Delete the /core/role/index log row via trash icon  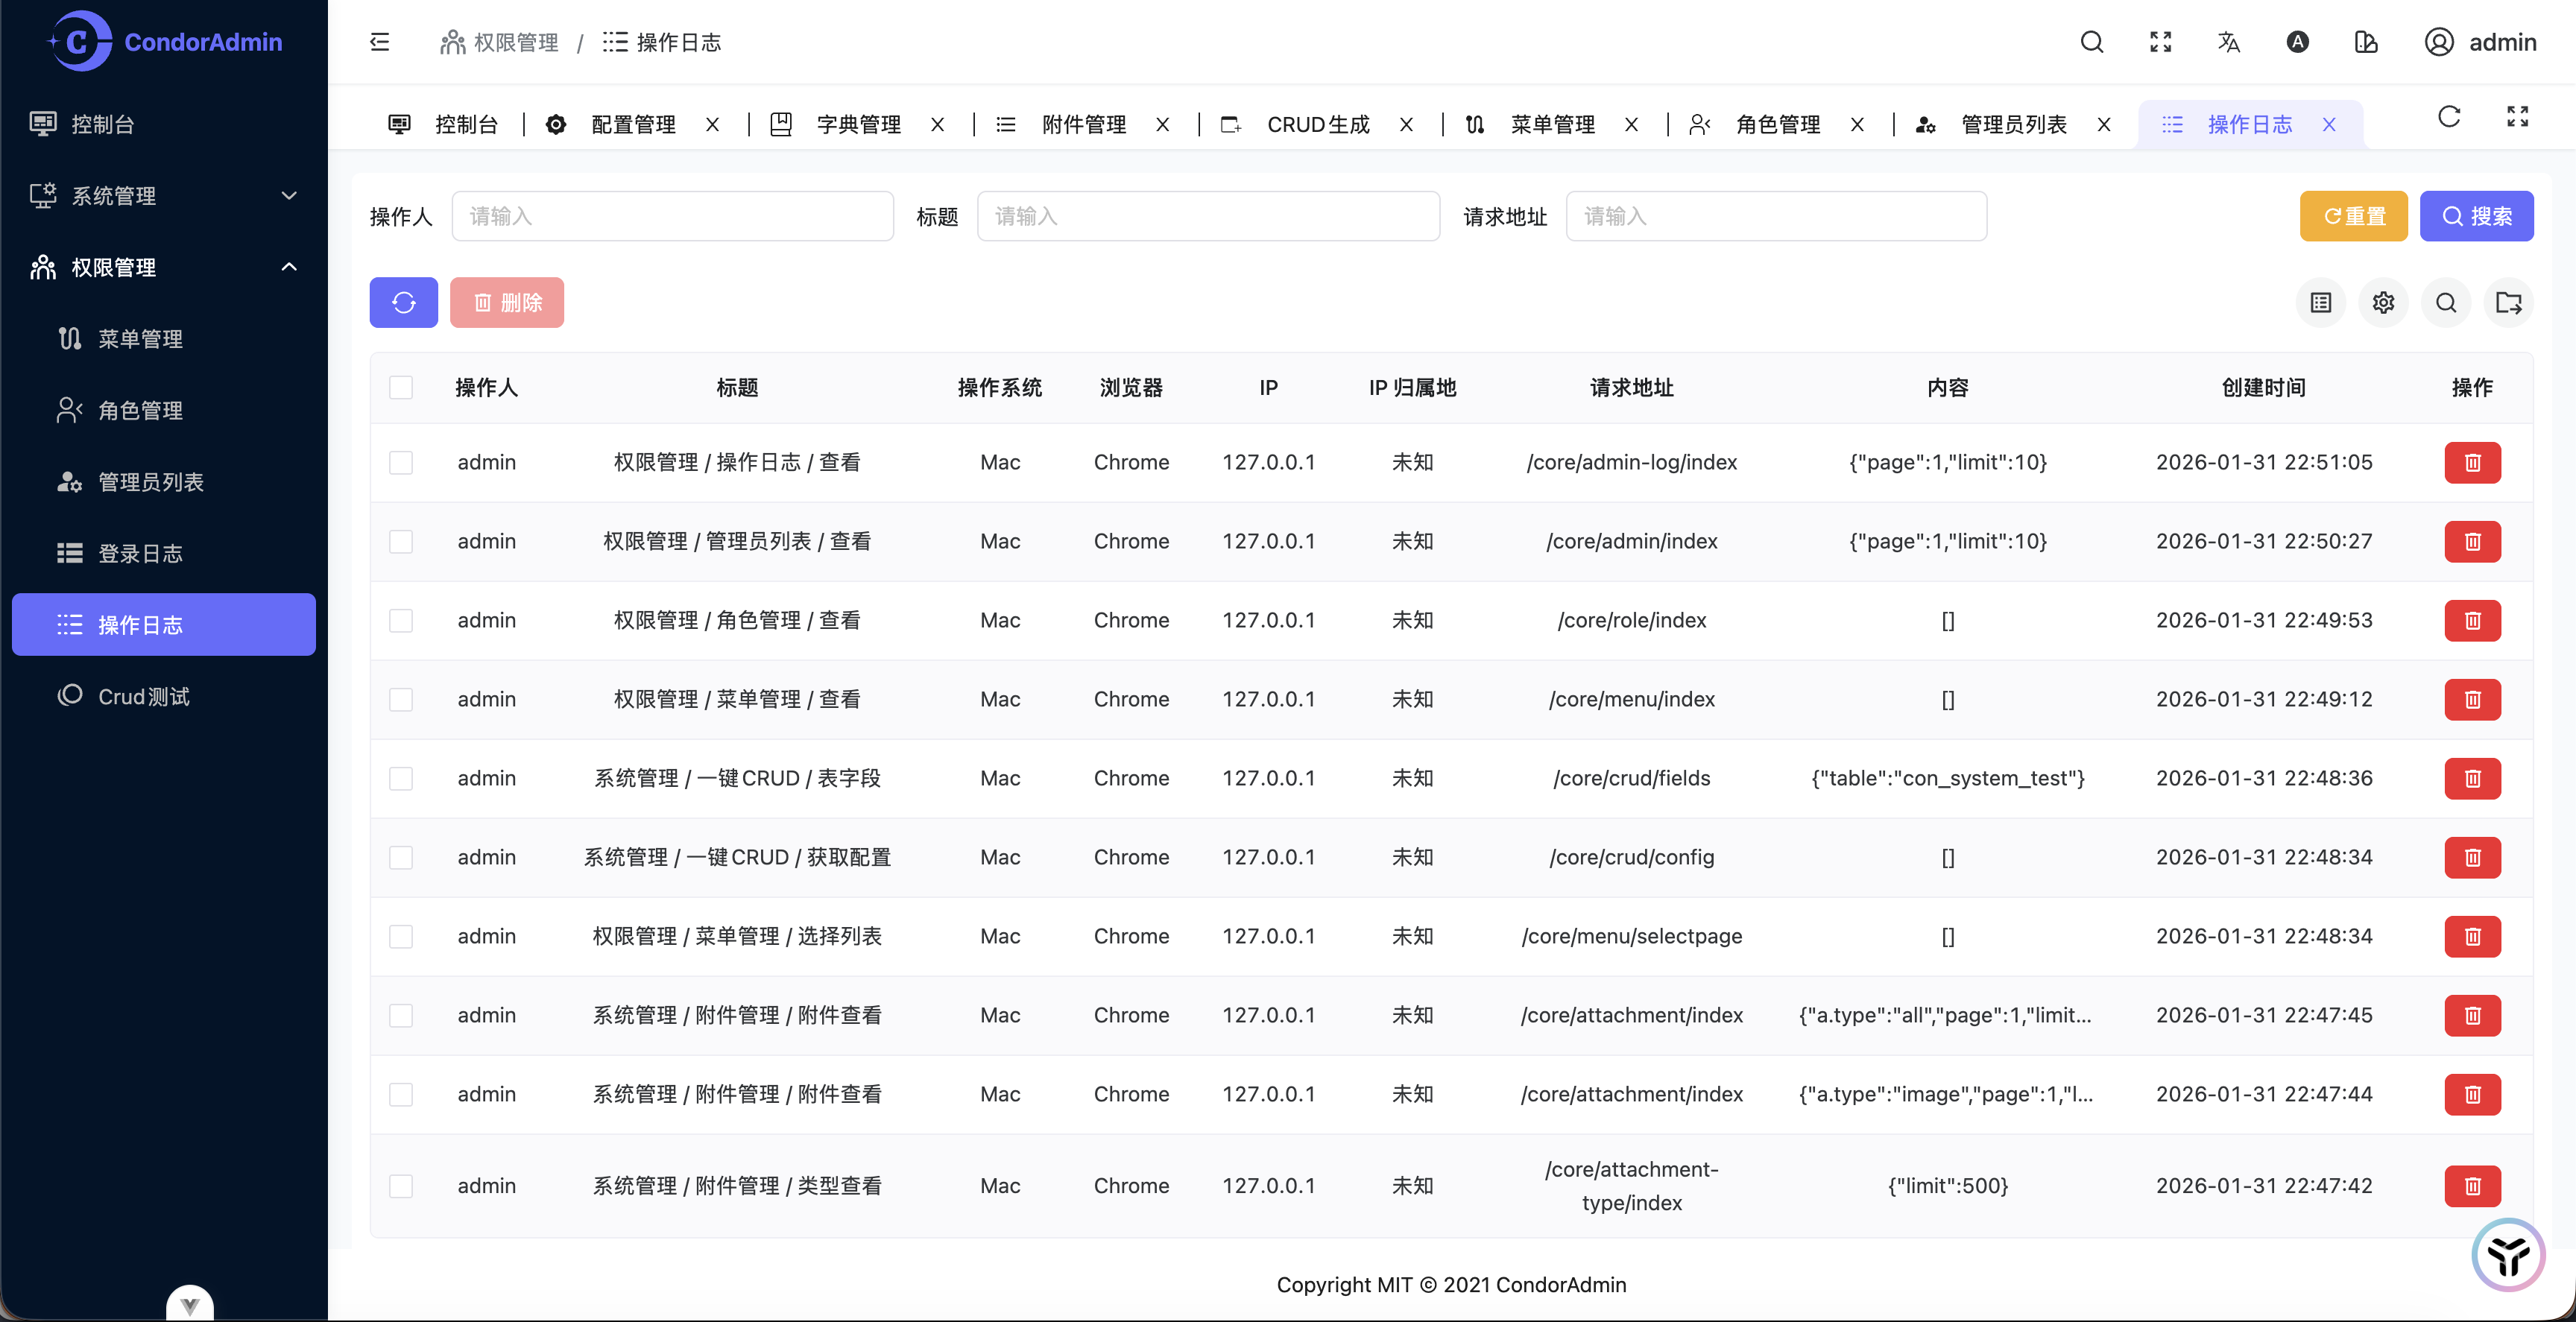pos(2472,620)
